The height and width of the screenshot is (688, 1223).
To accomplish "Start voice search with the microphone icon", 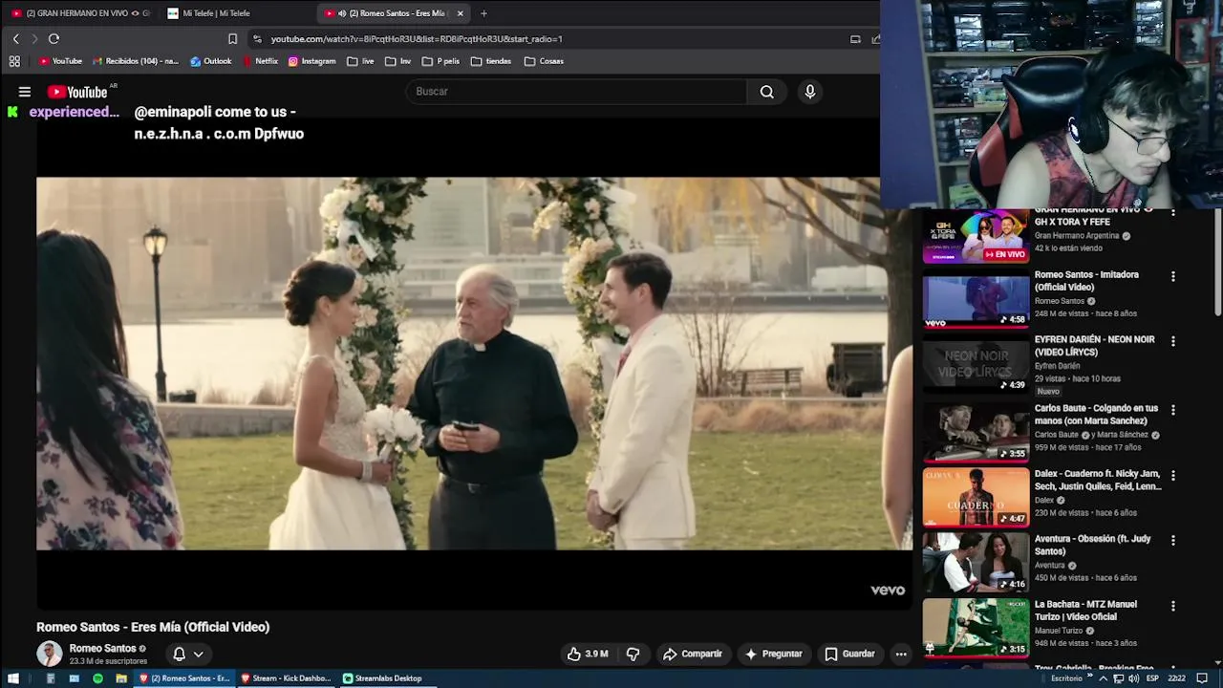I will coord(810,92).
